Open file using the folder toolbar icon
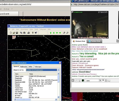 pos(14,33)
